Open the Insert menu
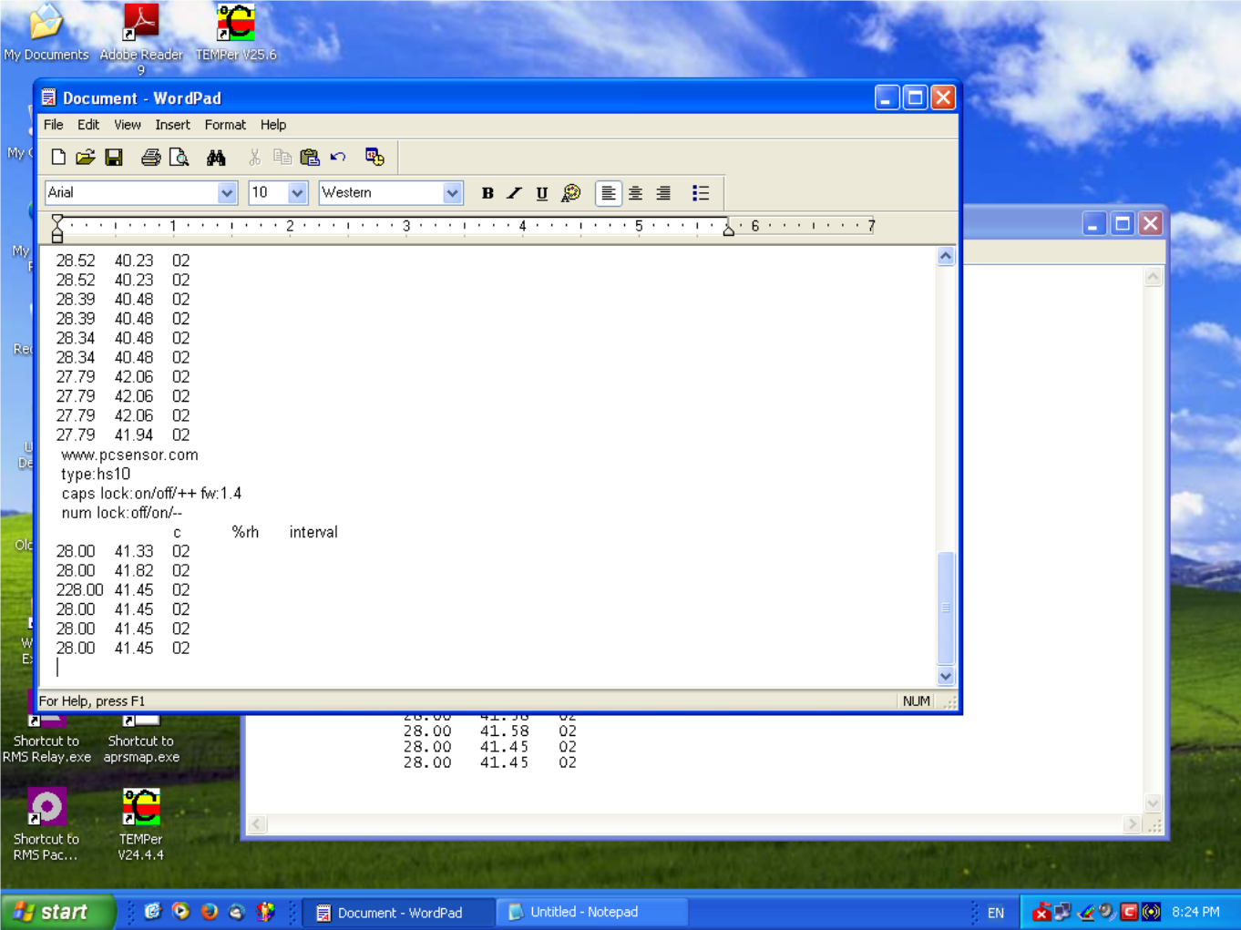 coord(172,125)
